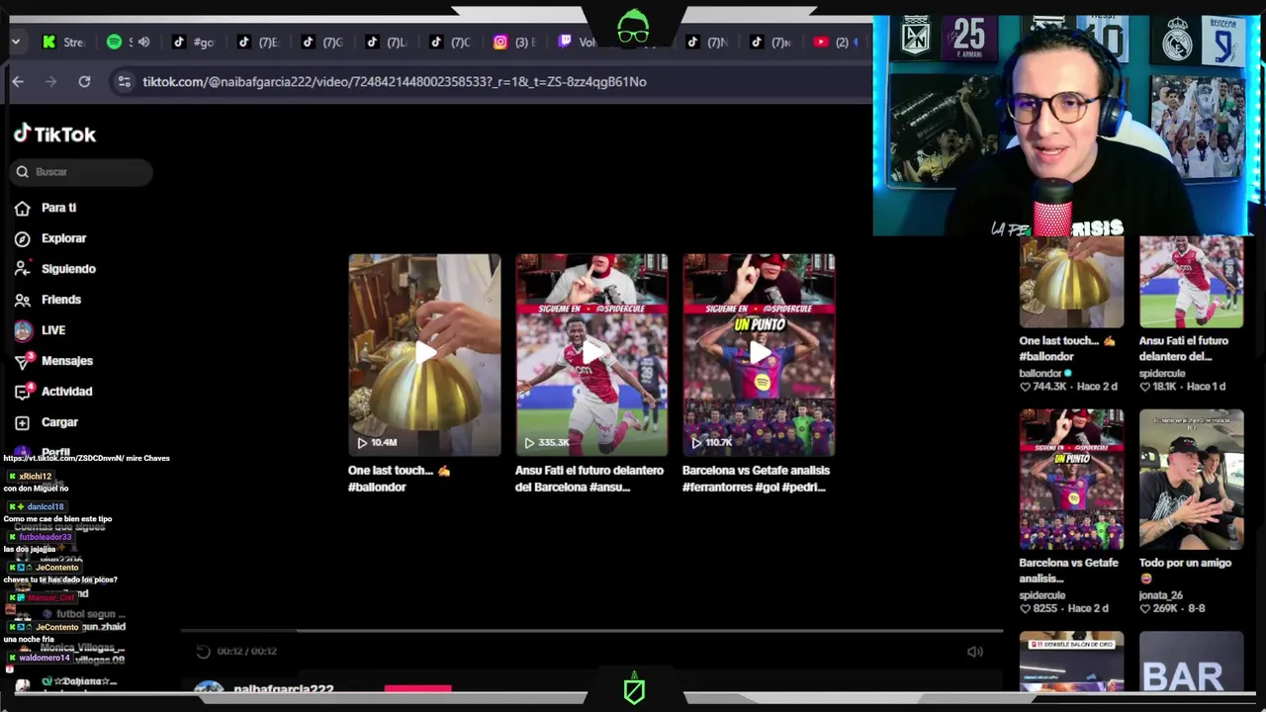Image resolution: width=1266 pixels, height=712 pixels.
Task: Switch to the Instagram (3) tab
Action: click(x=514, y=42)
